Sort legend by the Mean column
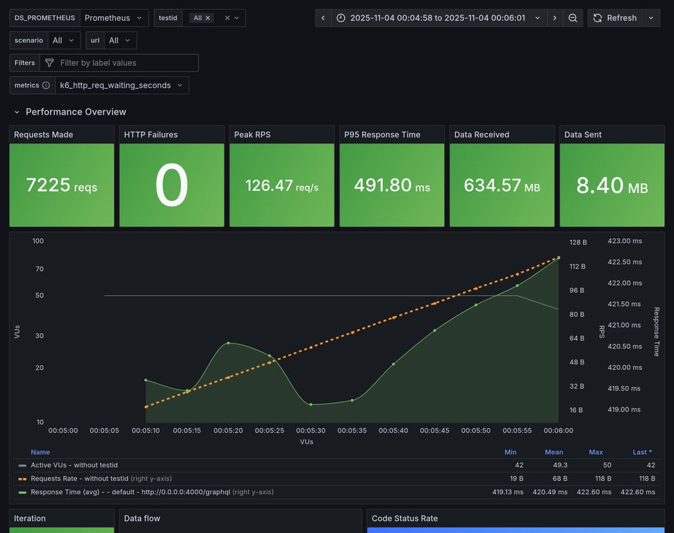The width and height of the screenshot is (674, 533). click(554, 452)
